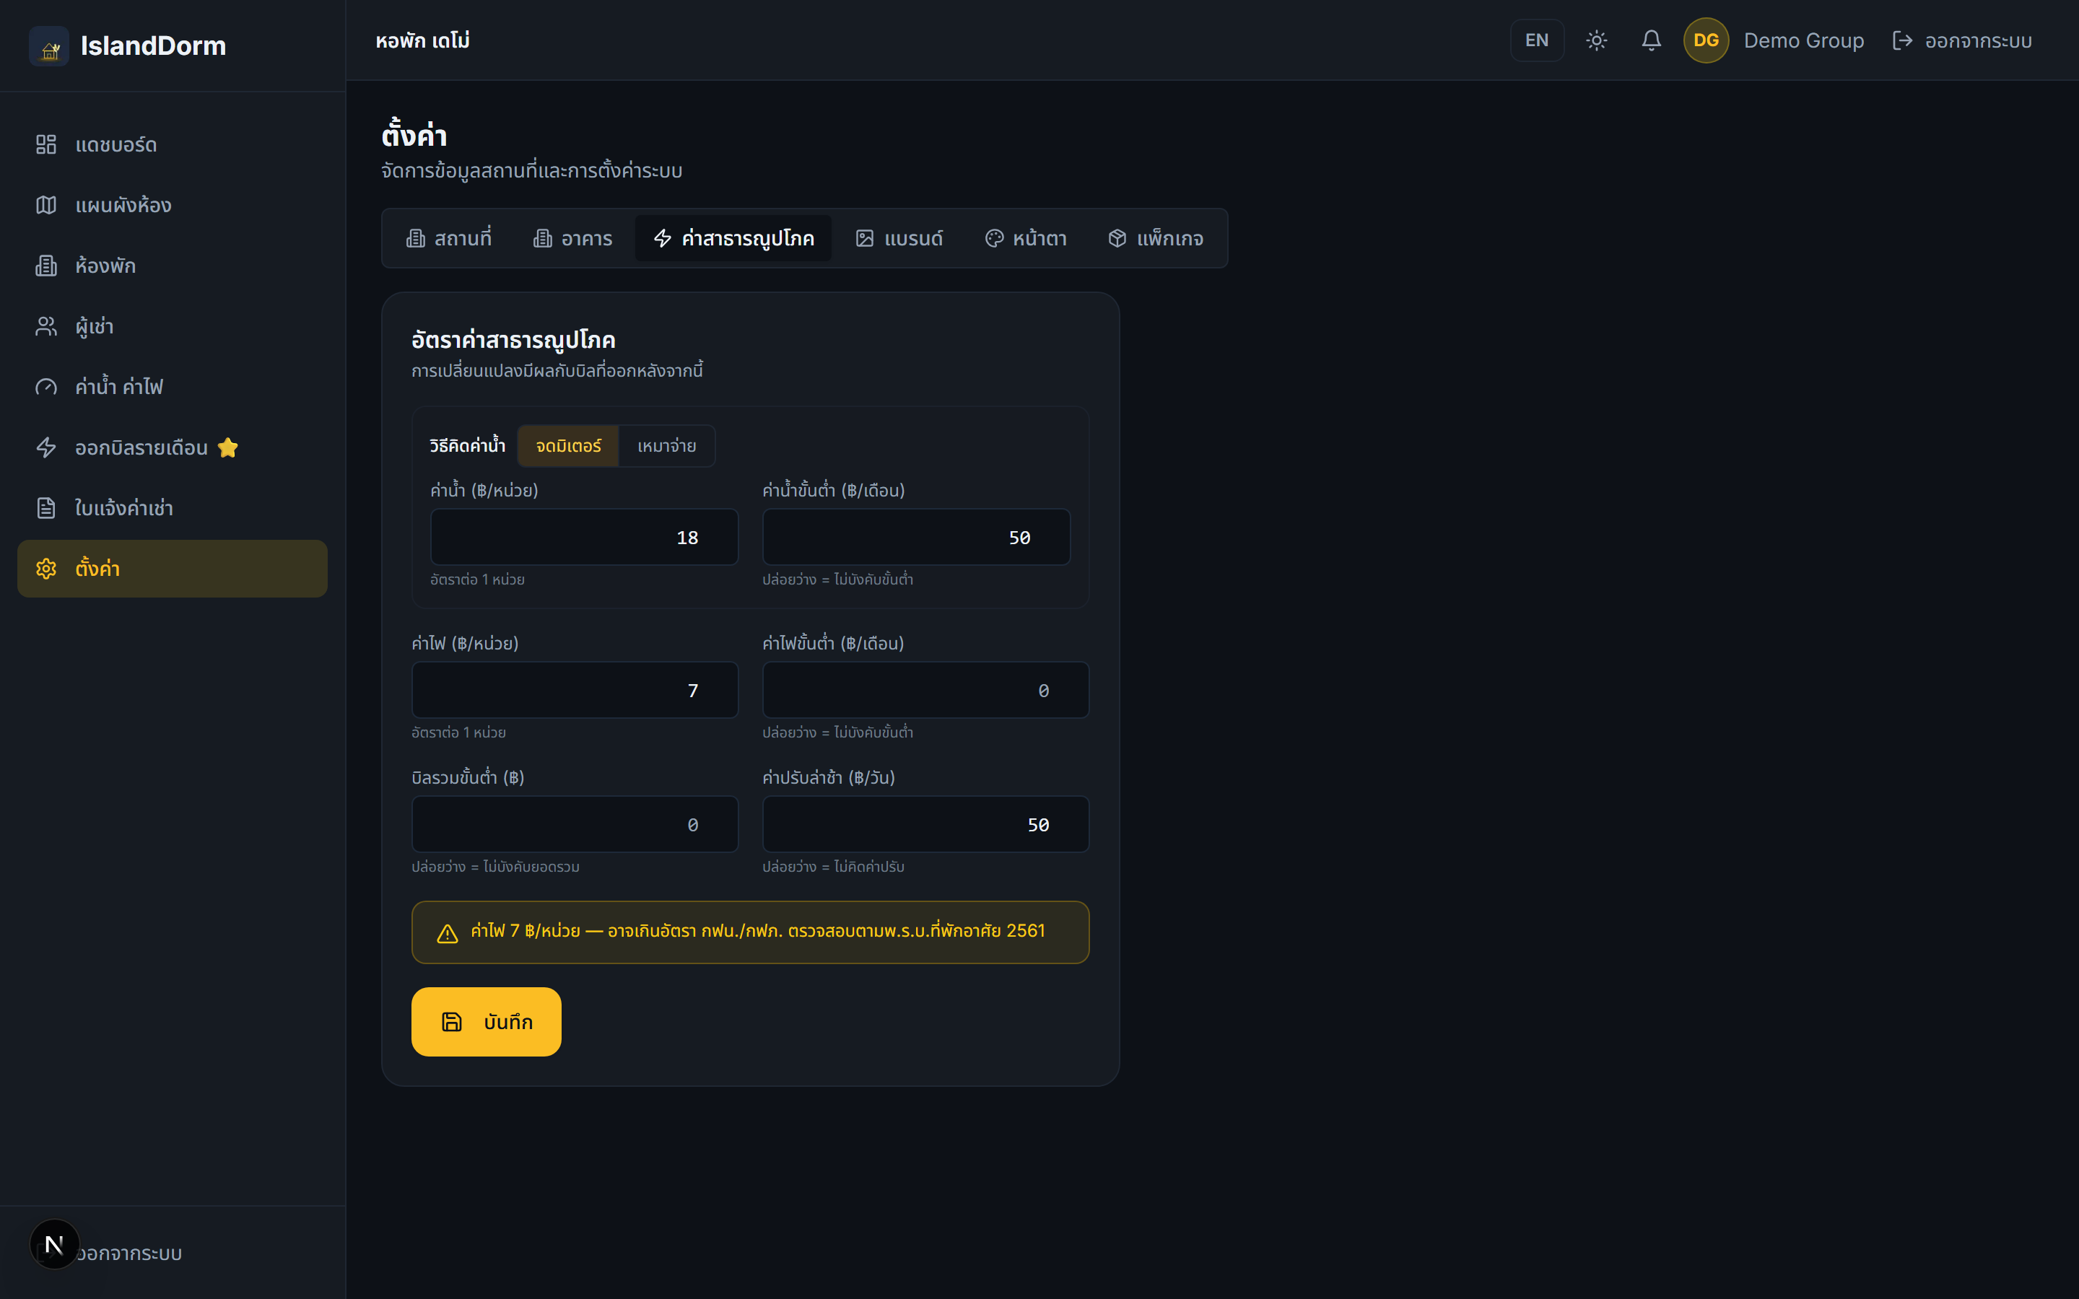Select เหมาจ่าย flat-rate water method

[x=667, y=446]
